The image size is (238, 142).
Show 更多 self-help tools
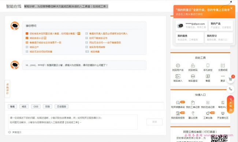pos(223,78)
